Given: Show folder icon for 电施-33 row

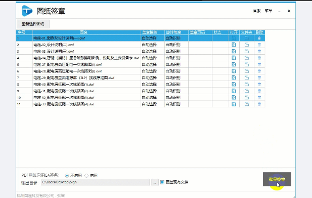Looking at the screenshot, I should 247,104.
